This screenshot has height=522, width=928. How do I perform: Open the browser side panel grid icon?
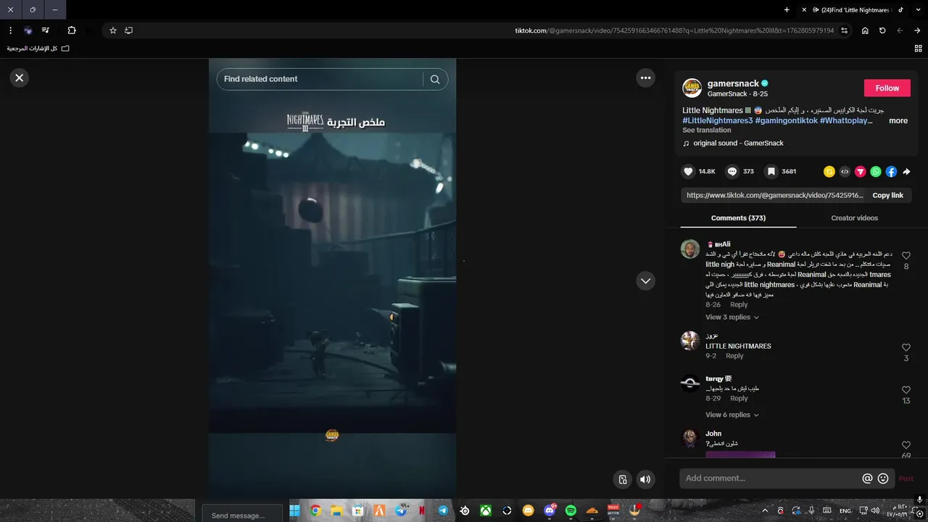[919, 49]
